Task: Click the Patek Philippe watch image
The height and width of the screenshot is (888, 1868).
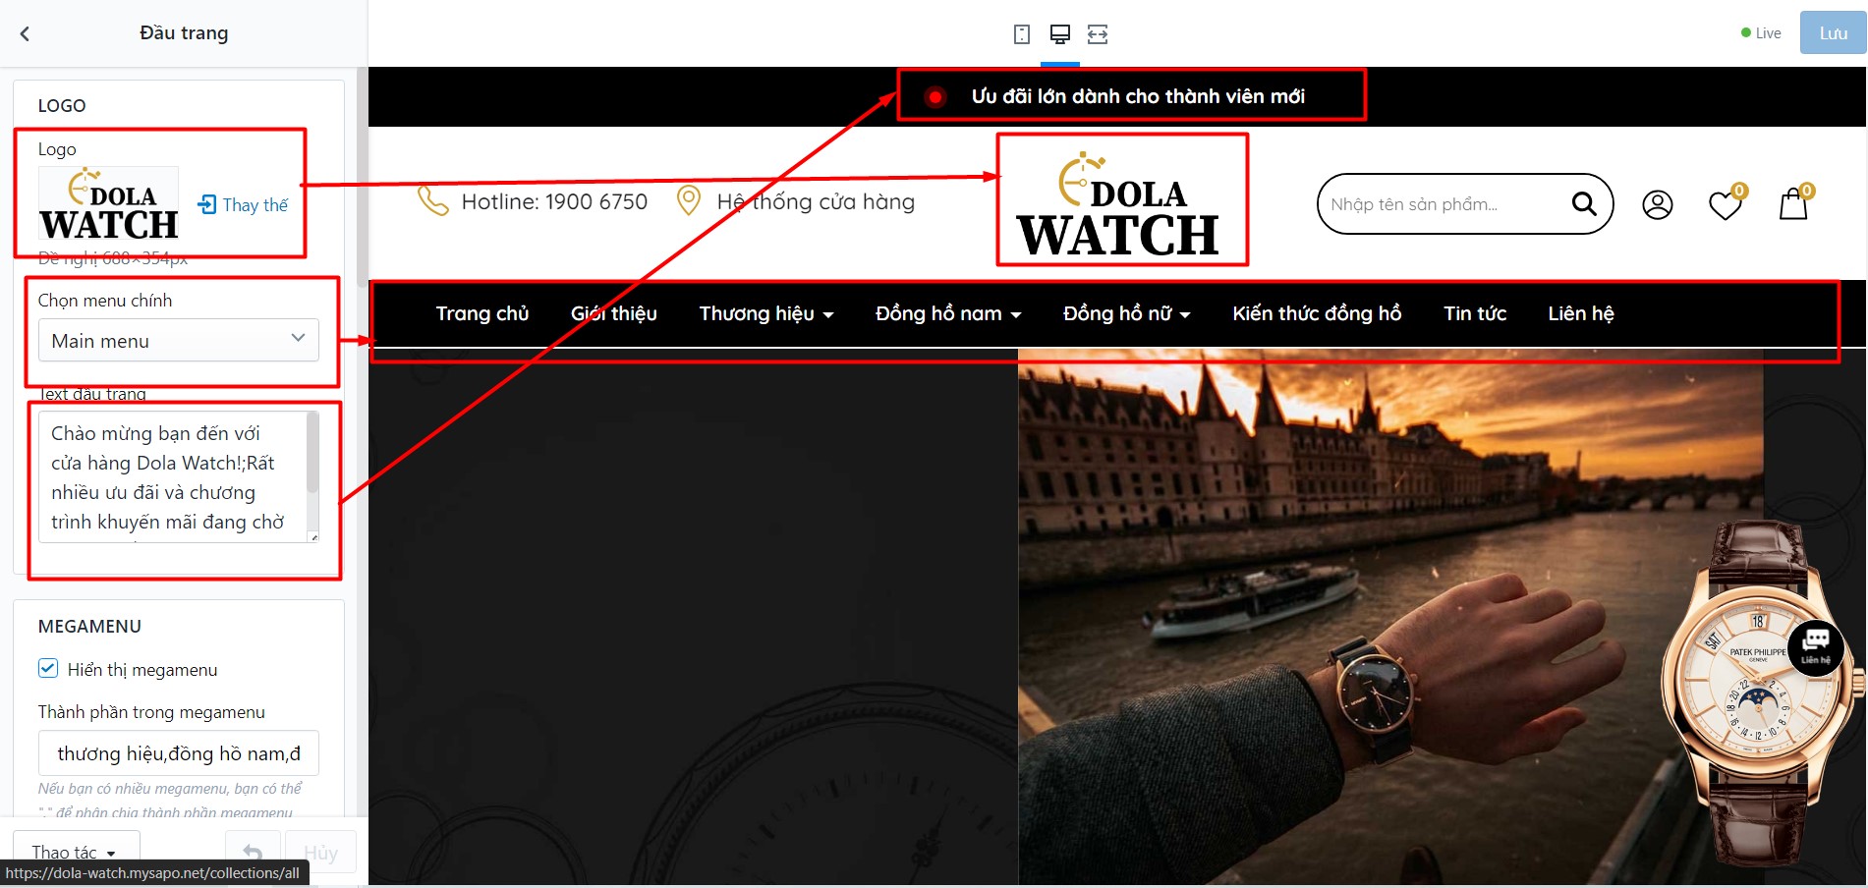Action: [x=1760, y=694]
